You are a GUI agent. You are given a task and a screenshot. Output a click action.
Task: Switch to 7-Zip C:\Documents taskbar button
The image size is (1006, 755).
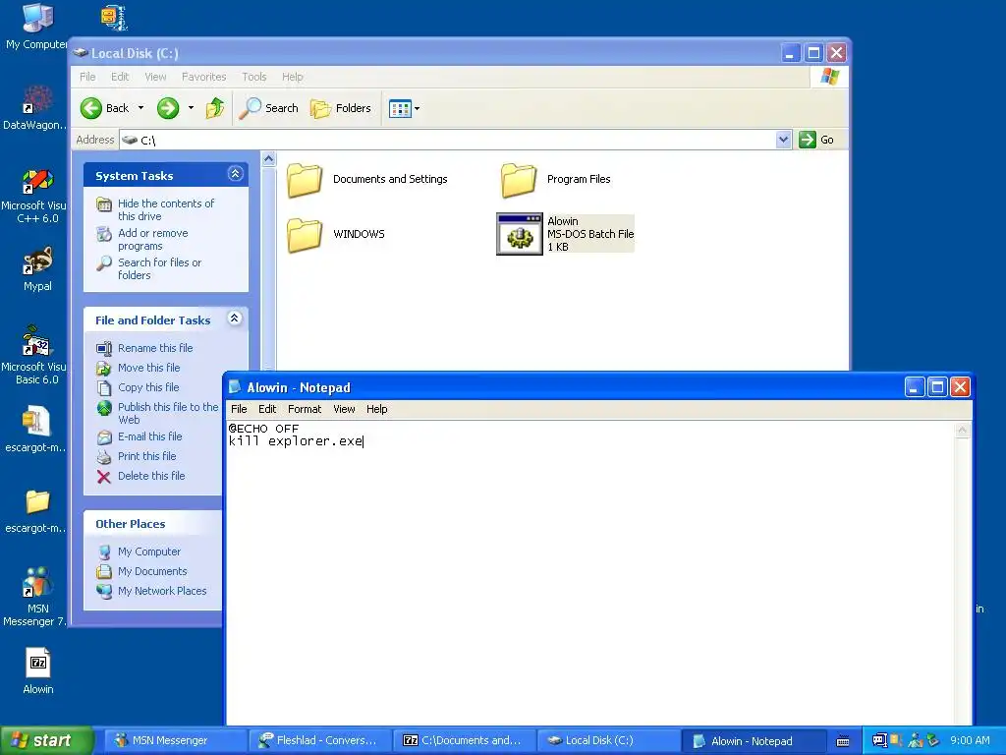click(464, 741)
